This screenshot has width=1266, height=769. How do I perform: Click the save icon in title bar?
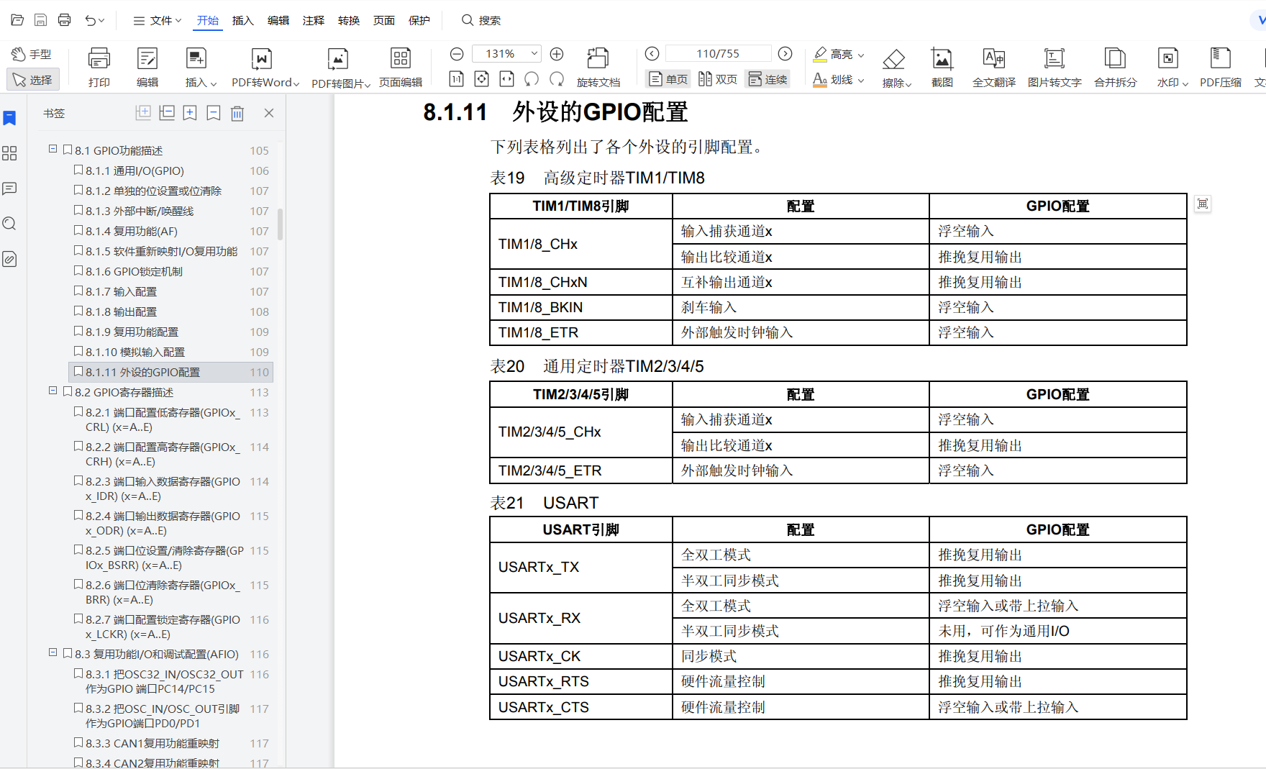coord(41,20)
